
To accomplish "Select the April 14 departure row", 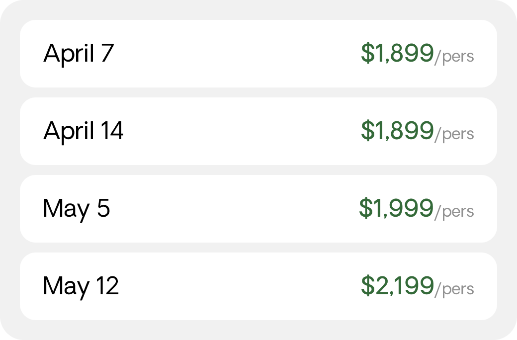I will tap(258, 131).
